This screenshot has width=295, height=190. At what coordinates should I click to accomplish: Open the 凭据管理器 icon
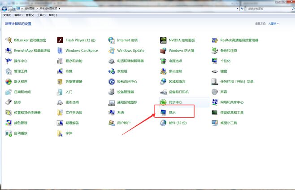pos(60,82)
